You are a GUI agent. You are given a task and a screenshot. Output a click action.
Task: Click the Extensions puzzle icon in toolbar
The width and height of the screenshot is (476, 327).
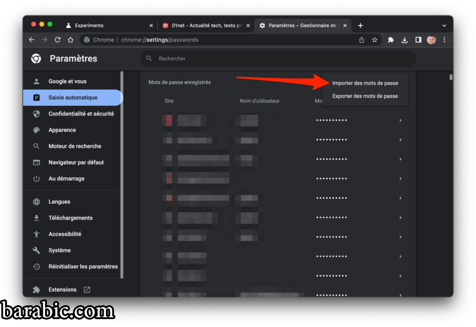391,40
